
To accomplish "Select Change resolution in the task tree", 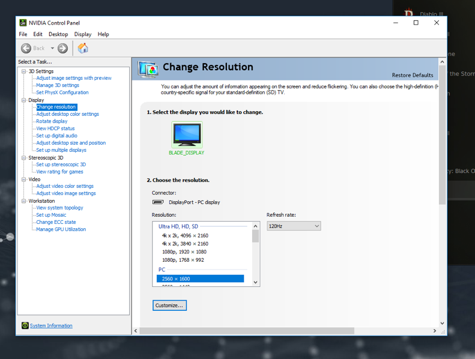I will (56, 107).
